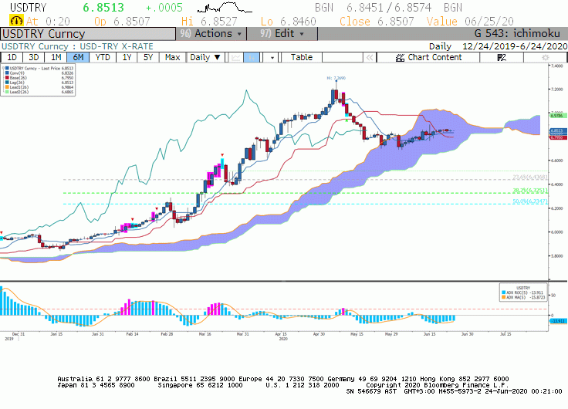Expand the Edit menu
568x409 pixels.
282,34
